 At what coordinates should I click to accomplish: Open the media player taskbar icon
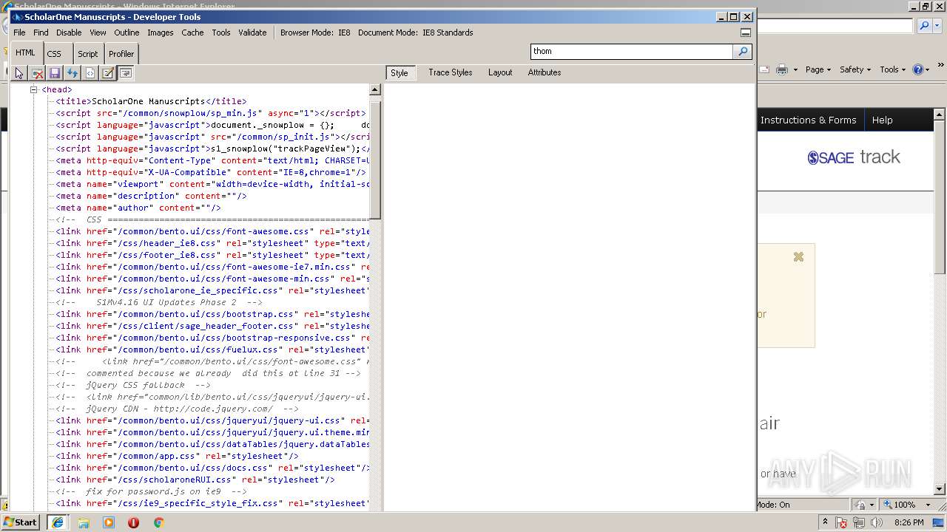109,522
